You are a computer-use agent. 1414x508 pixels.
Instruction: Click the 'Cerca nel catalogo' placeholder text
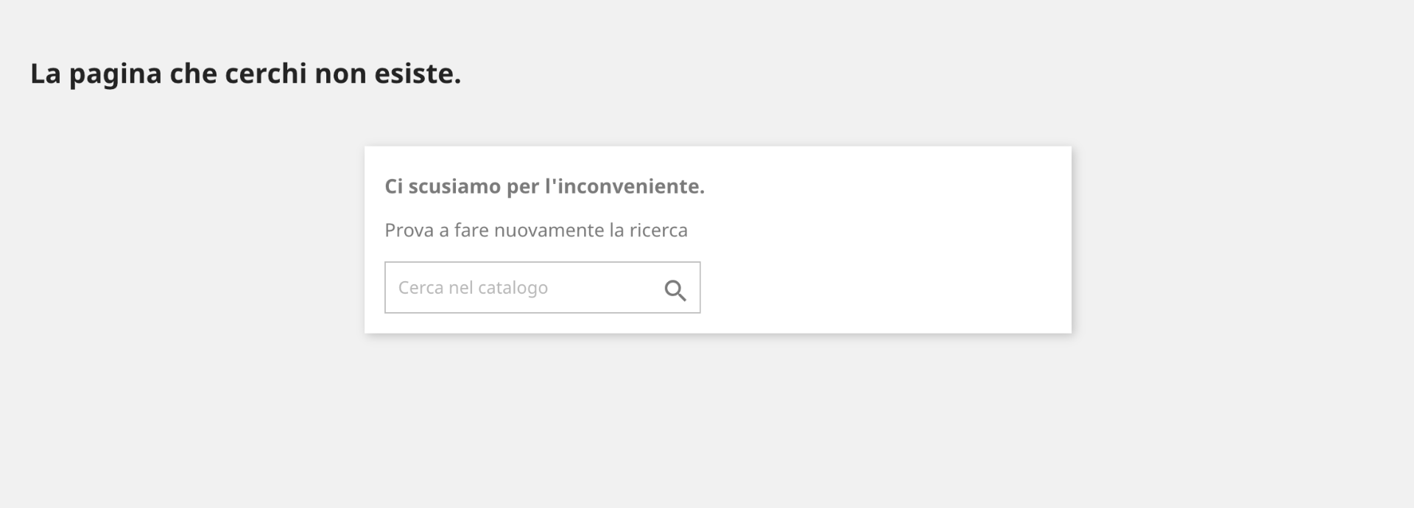coord(473,288)
